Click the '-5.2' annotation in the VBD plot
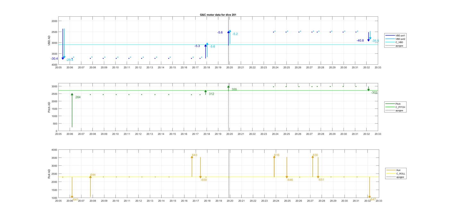 (x=235, y=34)
